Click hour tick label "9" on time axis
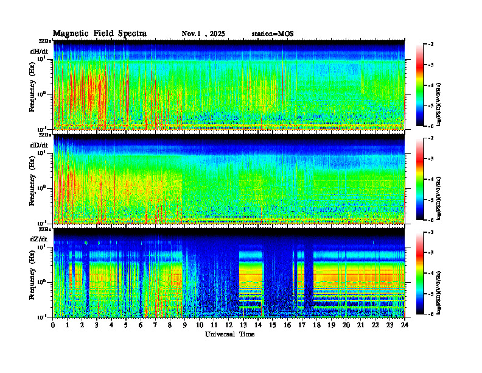The height and width of the screenshot is (373, 482). [x=185, y=325]
